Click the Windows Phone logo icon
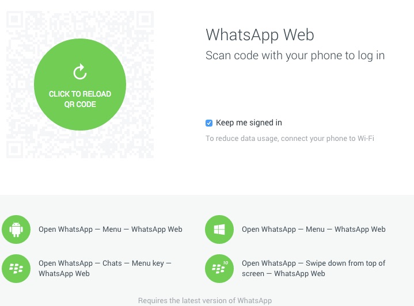 (219, 229)
